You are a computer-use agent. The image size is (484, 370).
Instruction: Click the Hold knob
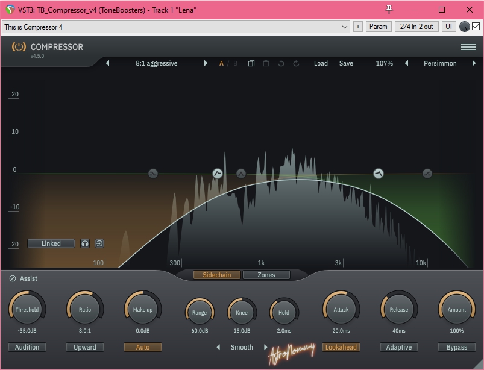tap(284, 312)
